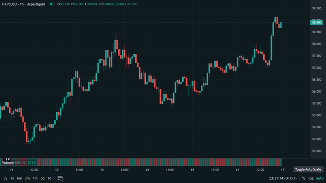This screenshot has width=326, height=183.
Task: Click the date label 13 on time axis
Action: tap(102, 170)
